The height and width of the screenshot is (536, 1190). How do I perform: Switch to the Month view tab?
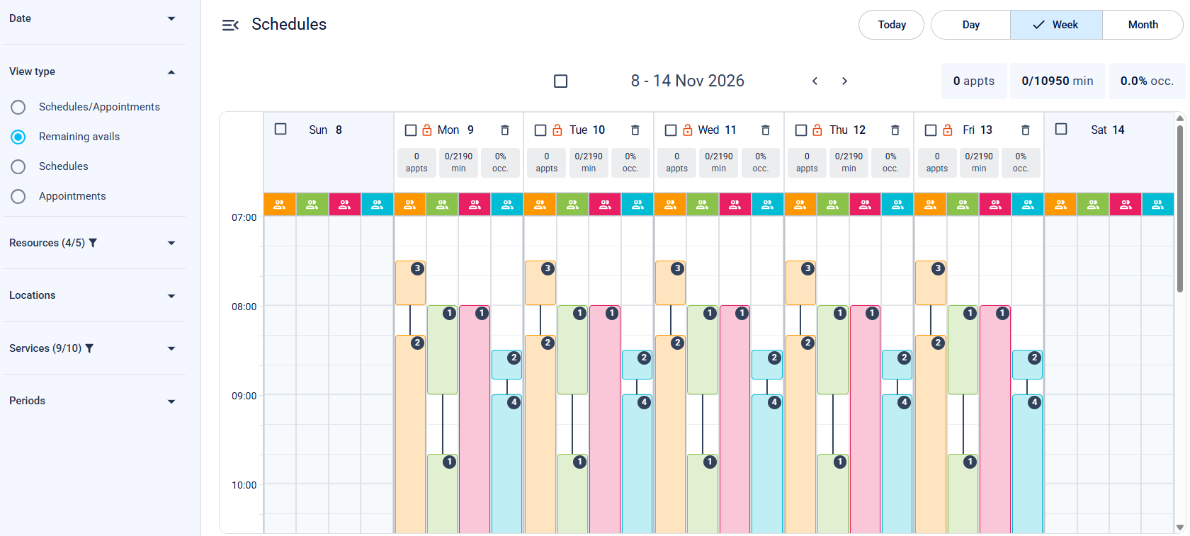pyautogui.click(x=1143, y=25)
